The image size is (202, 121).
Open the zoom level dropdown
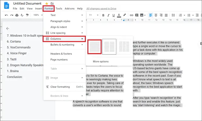[38, 15]
